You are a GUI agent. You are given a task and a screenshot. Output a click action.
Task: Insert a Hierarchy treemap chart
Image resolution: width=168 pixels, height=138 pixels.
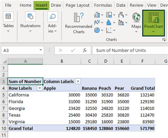109,15
